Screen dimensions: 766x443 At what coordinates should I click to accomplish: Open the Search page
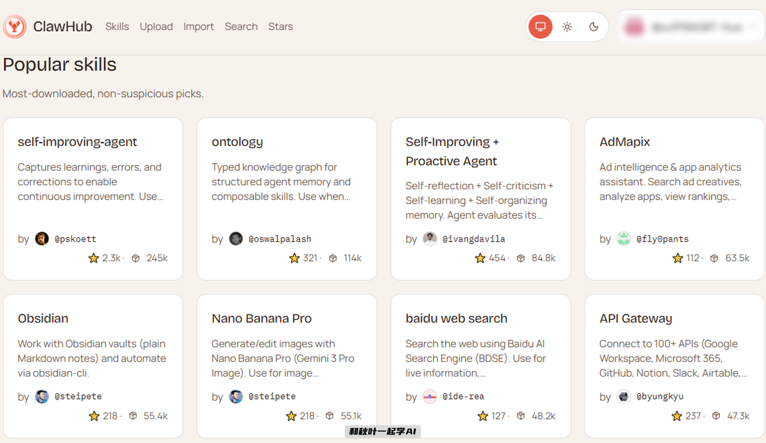coord(241,27)
